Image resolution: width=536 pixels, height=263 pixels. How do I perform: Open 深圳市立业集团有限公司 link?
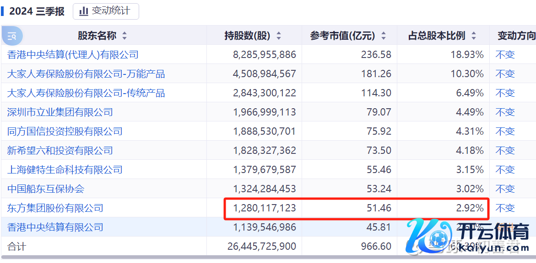[60, 112]
